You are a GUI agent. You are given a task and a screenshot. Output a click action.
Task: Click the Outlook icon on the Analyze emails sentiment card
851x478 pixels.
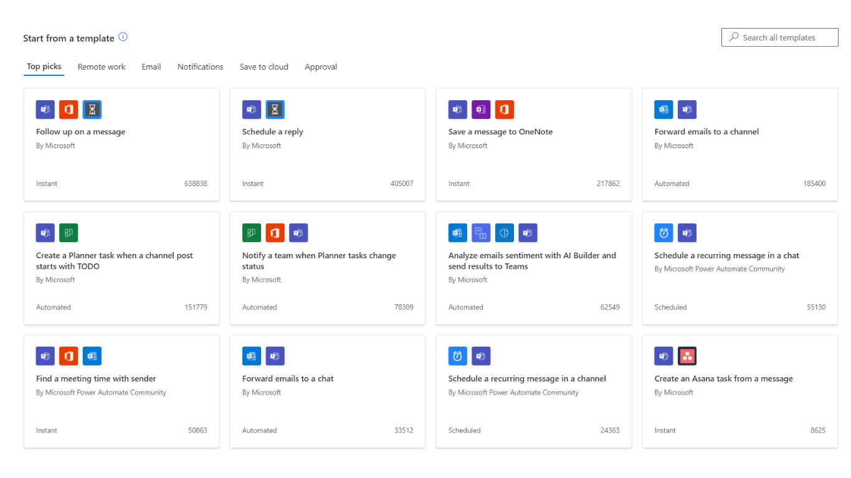458,233
